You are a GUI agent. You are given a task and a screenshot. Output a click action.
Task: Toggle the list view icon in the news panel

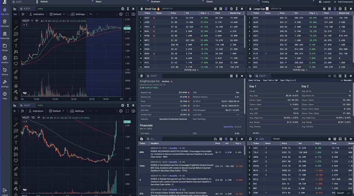pos(226,139)
